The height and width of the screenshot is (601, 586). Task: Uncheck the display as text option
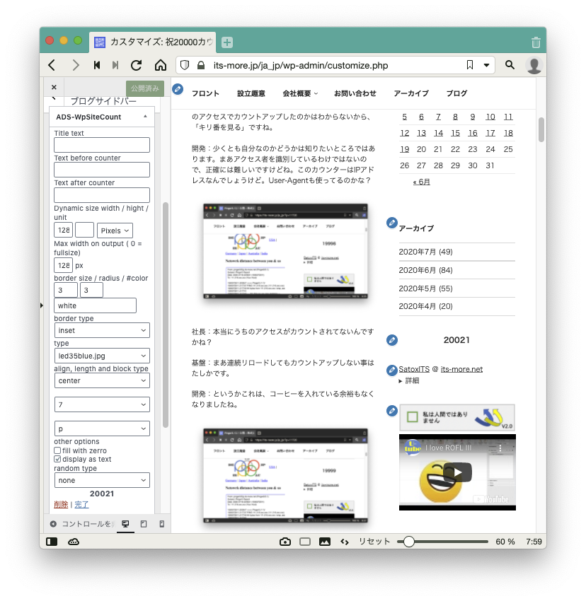(58, 460)
